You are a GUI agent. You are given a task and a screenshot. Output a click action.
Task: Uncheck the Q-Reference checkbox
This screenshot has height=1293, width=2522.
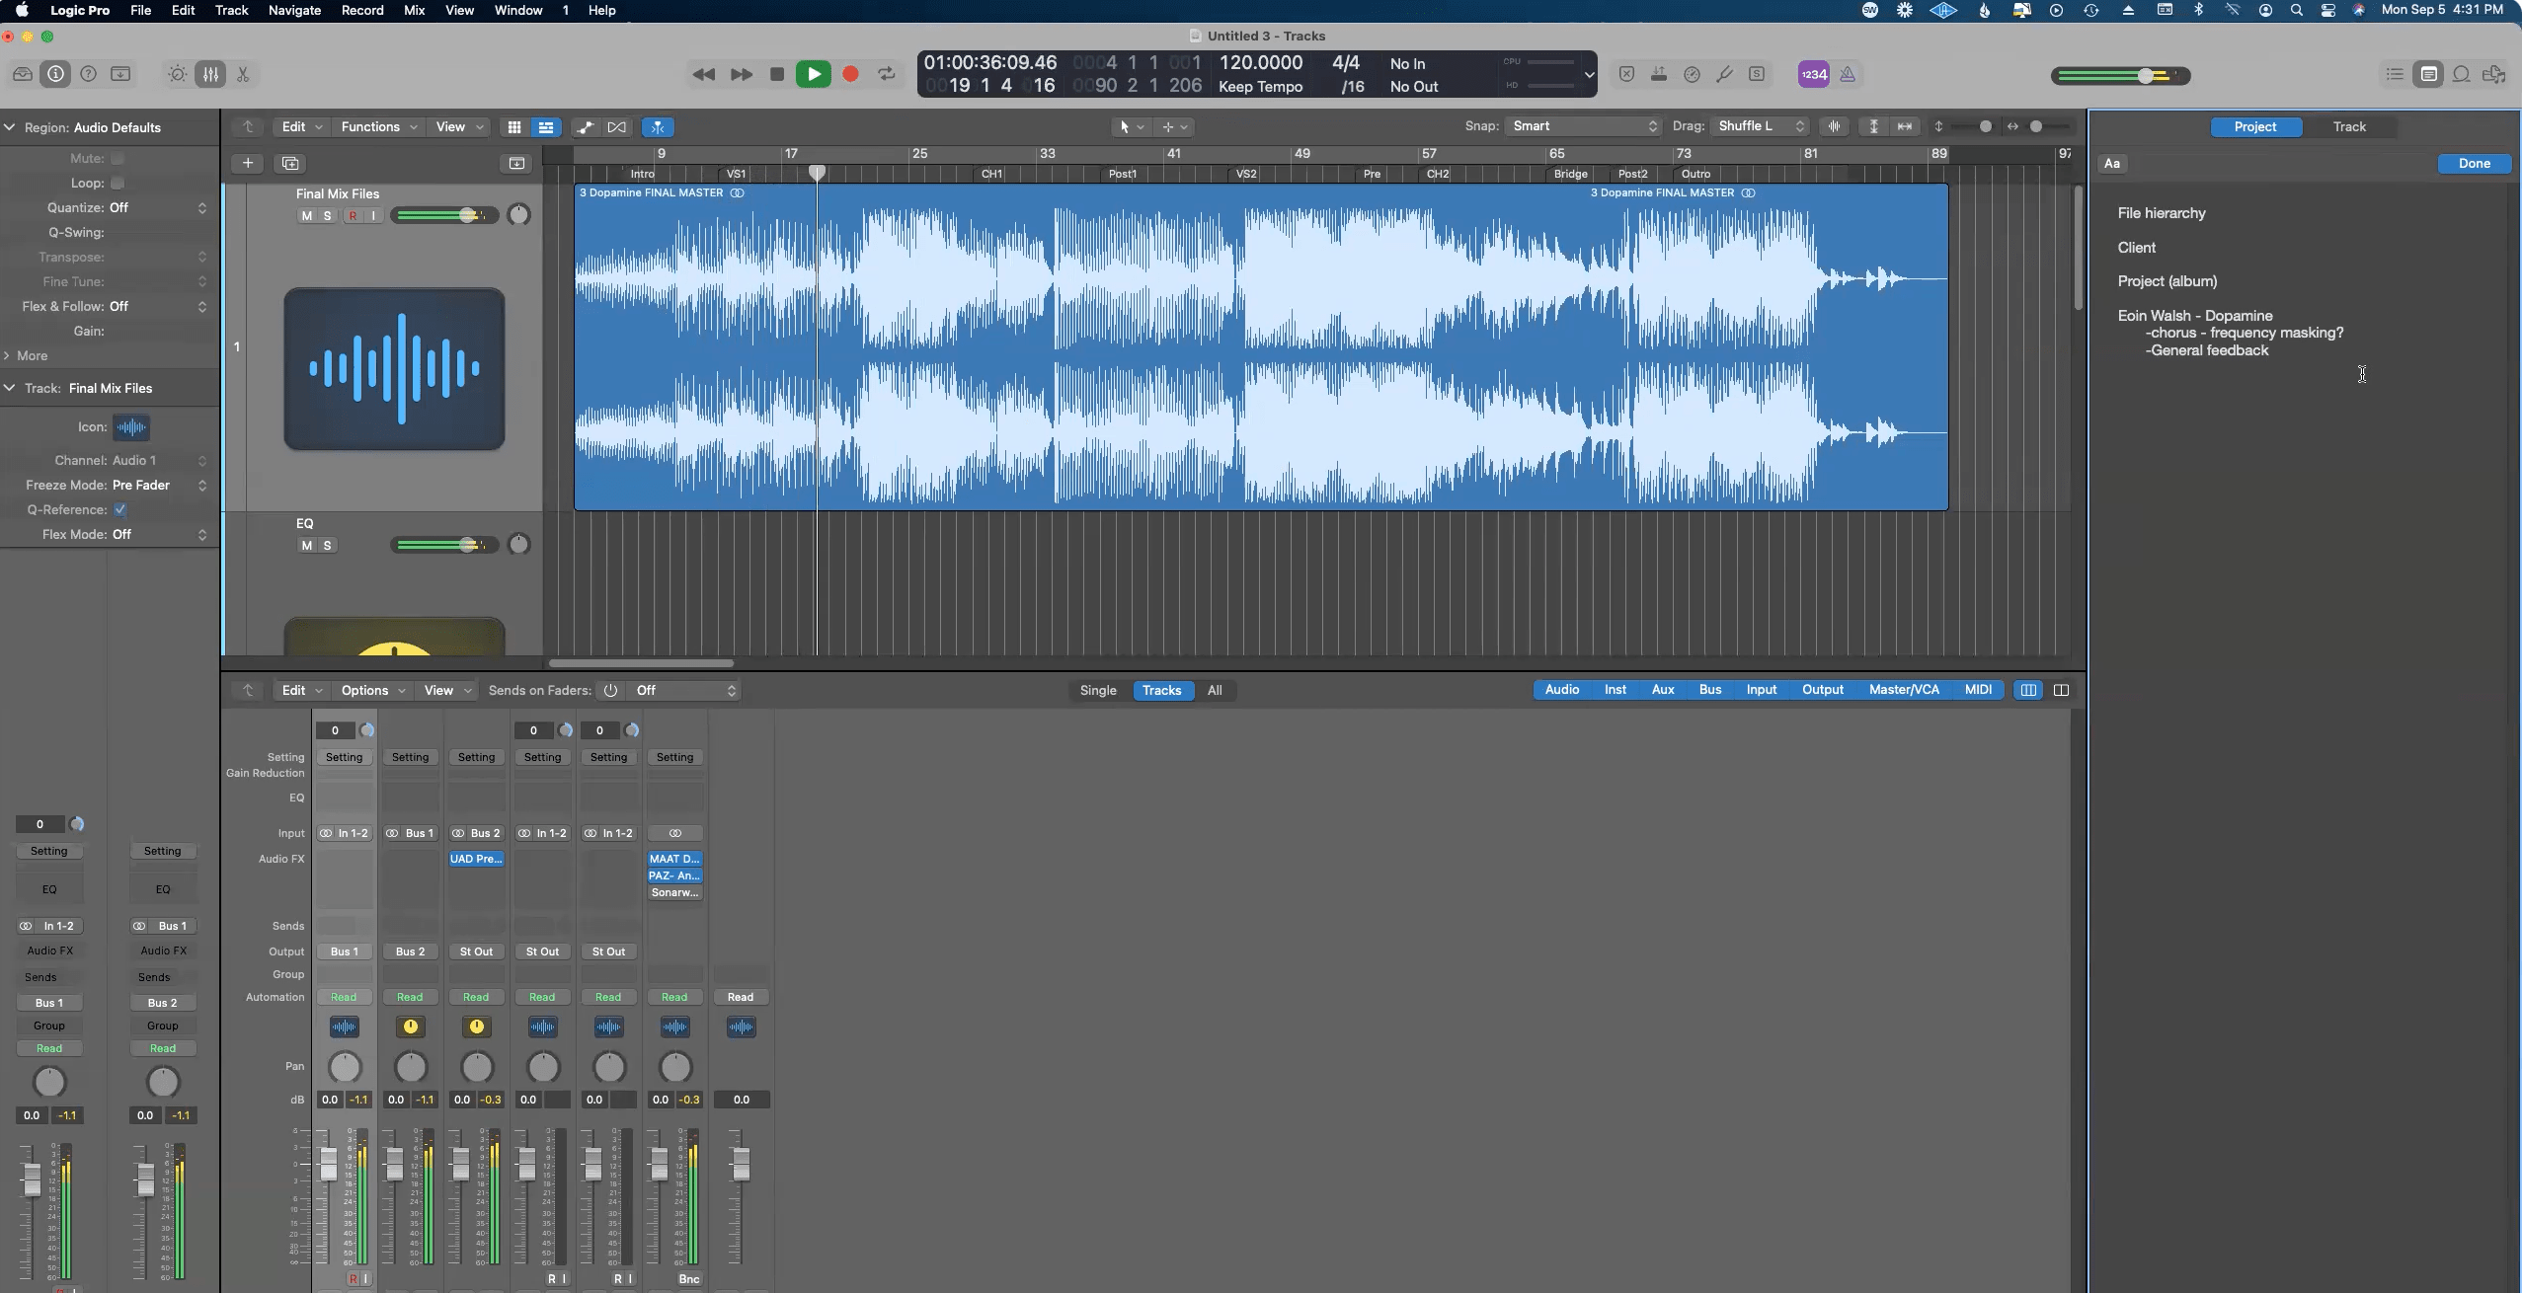click(x=120, y=509)
